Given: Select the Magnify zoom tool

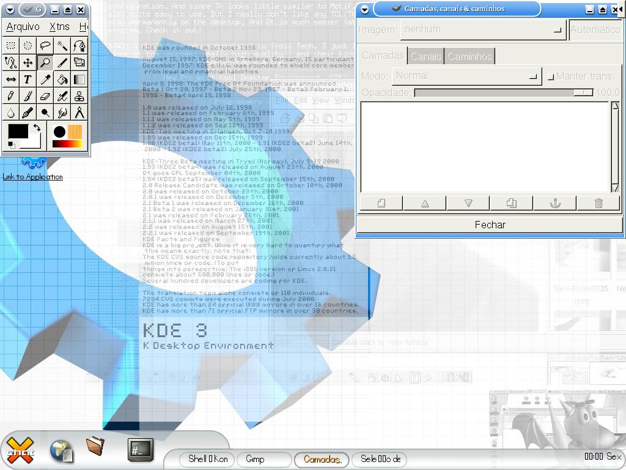Looking at the screenshot, I should click(x=45, y=62).
